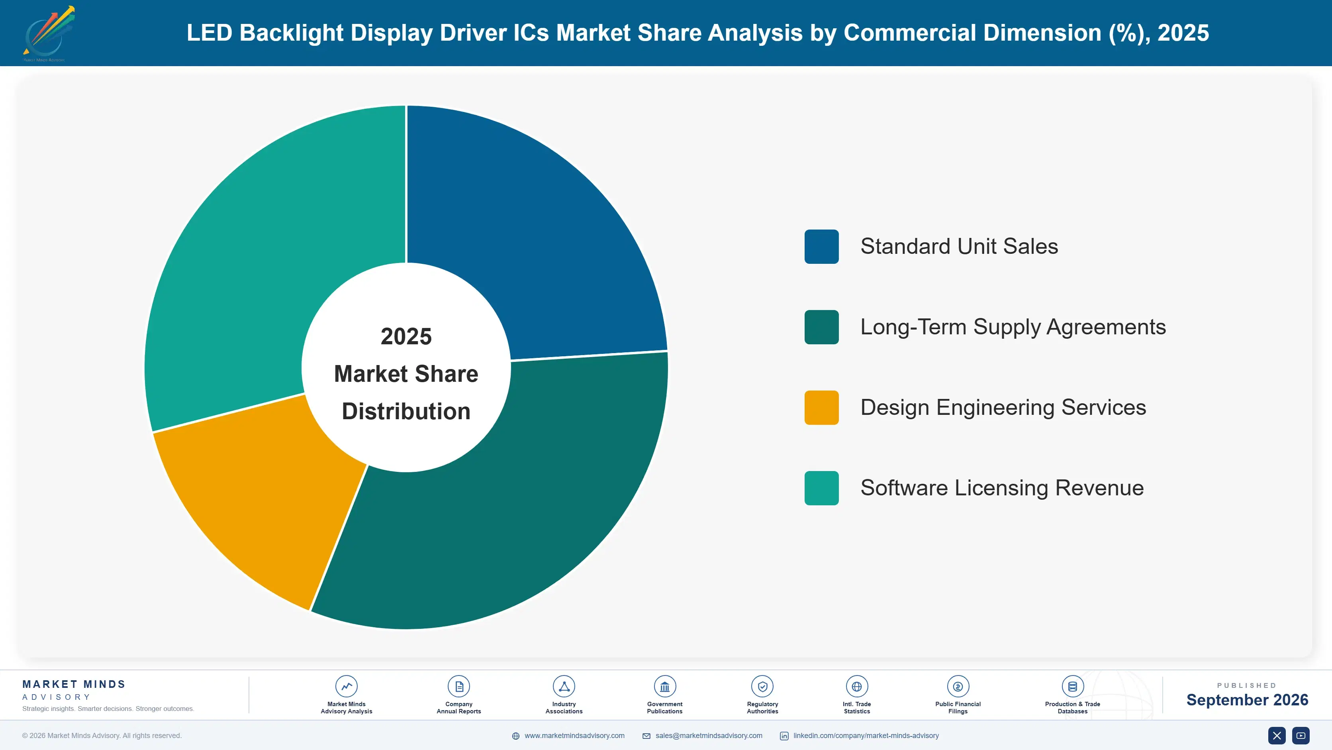The image size is (1332, 750).
Task: Click the Intl. Trade Statistics globe icon
Action: [857, 686]
